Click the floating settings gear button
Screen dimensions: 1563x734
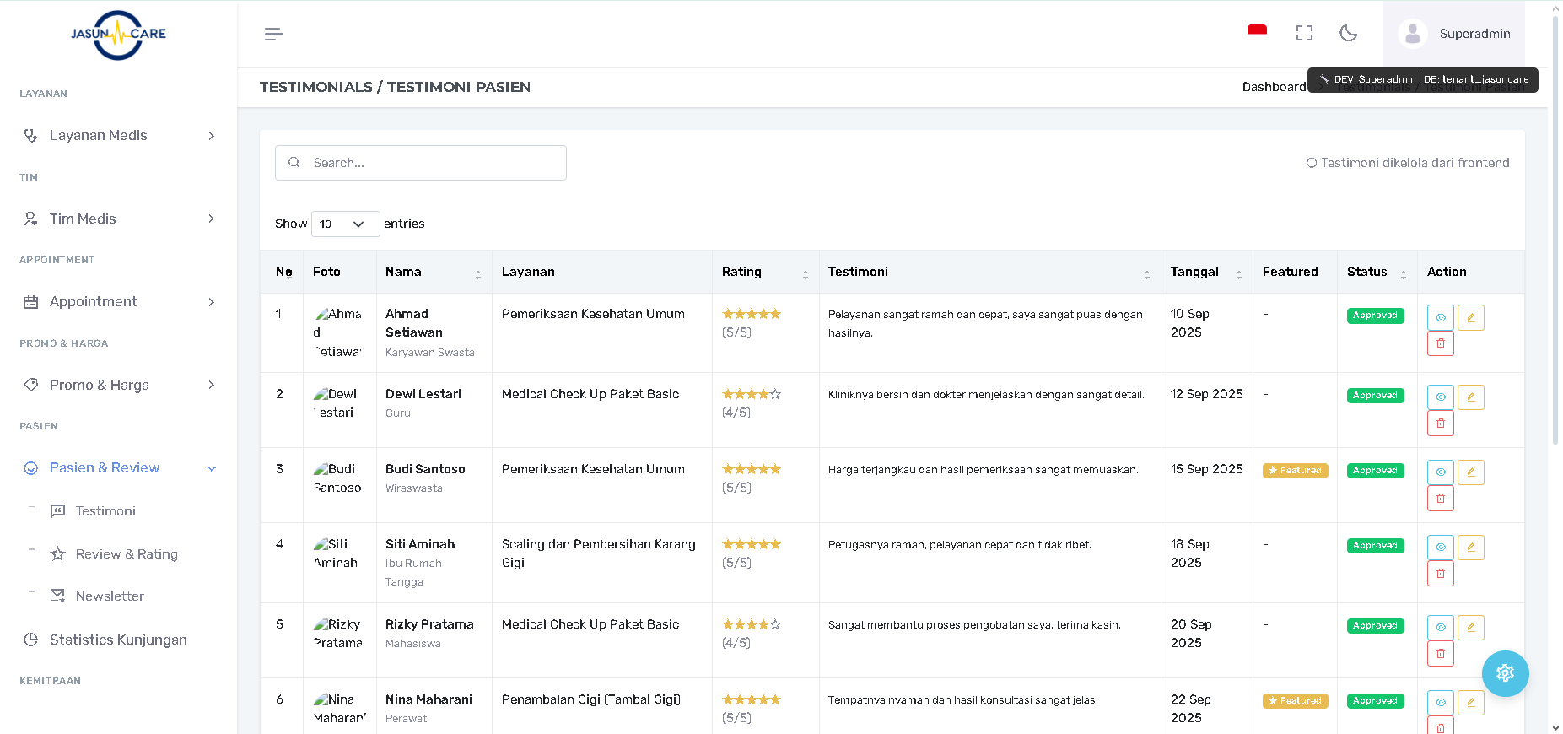pyautogui.click(x=1505, y=673)
